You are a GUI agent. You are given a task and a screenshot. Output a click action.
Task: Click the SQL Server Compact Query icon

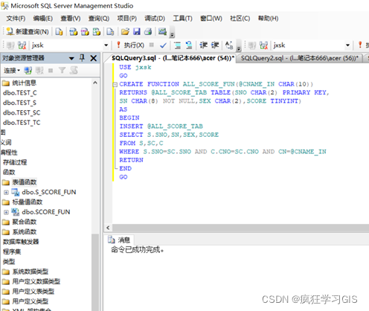pyautogui.click(x=110, y=31)
